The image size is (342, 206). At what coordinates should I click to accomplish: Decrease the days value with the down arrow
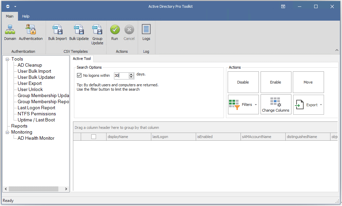pyautogui.click(x=131, y=77)
